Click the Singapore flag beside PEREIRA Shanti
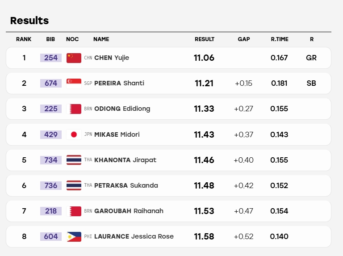343x256 pixels. pyautogui.click(x=74, y=84)
